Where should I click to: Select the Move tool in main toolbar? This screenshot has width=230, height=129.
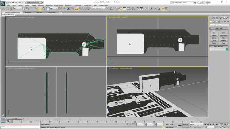pyautogui.click(x=40, y=9)
